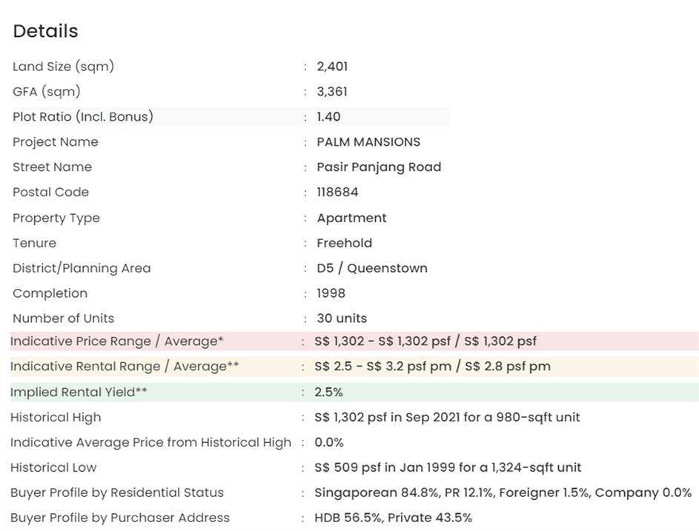The width and height of the screenshot is (699, 531).
Task: Click the Details heading
Action: (45, 31)
